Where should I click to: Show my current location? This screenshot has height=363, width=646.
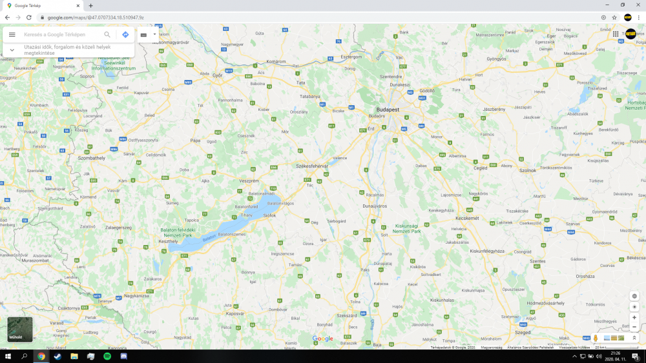(634, 307)
